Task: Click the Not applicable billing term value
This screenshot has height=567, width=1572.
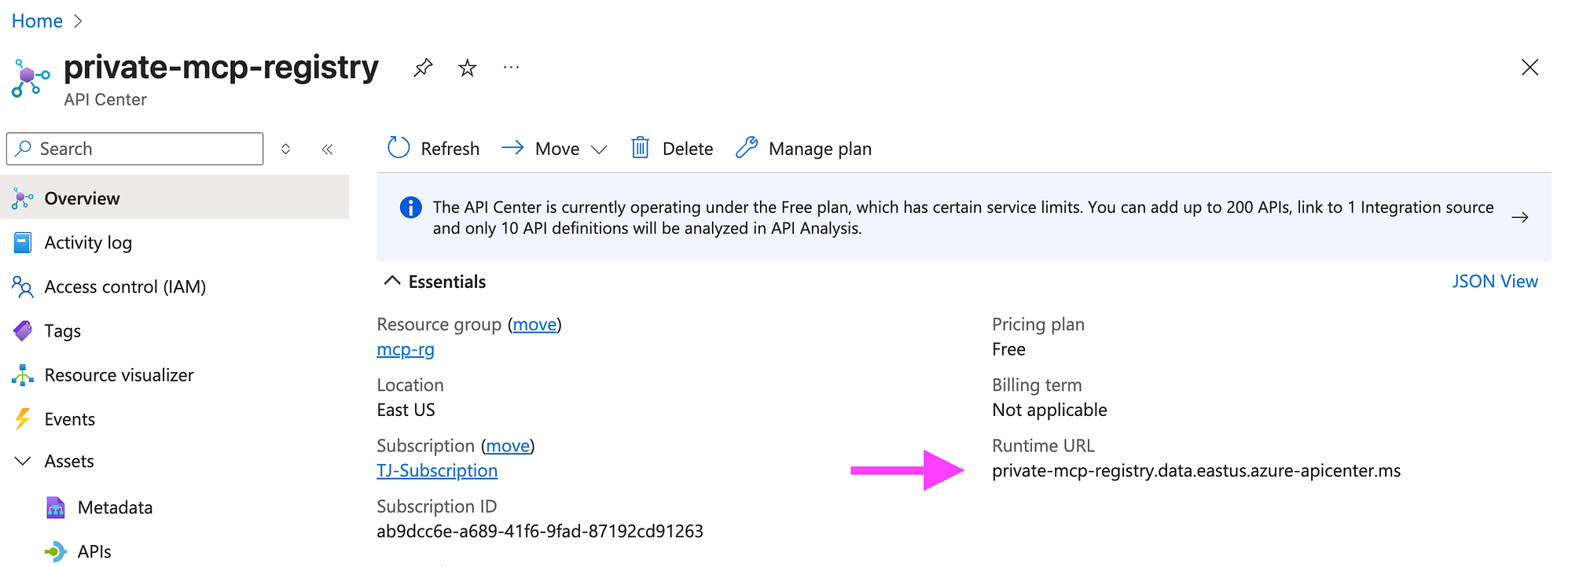Action: 1049,410
